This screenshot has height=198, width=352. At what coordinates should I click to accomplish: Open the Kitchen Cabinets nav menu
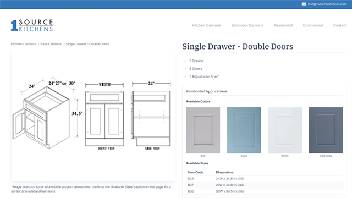click(x=206, y=25)
